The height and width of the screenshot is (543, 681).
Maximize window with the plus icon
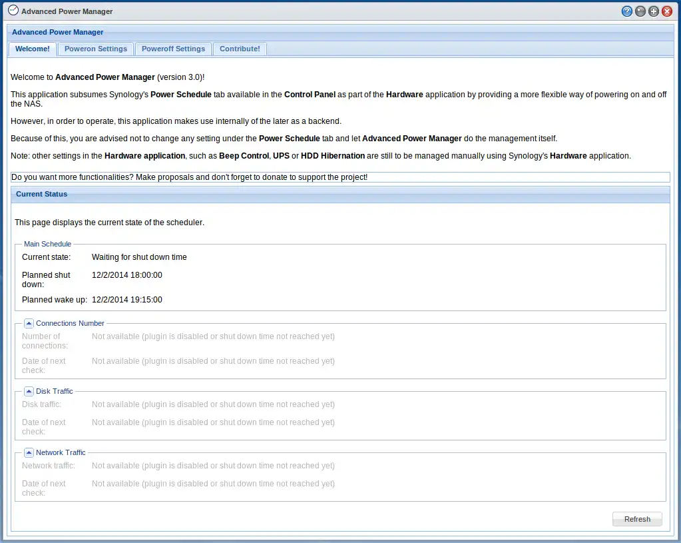pyautogui.click(x=654, y=11)
